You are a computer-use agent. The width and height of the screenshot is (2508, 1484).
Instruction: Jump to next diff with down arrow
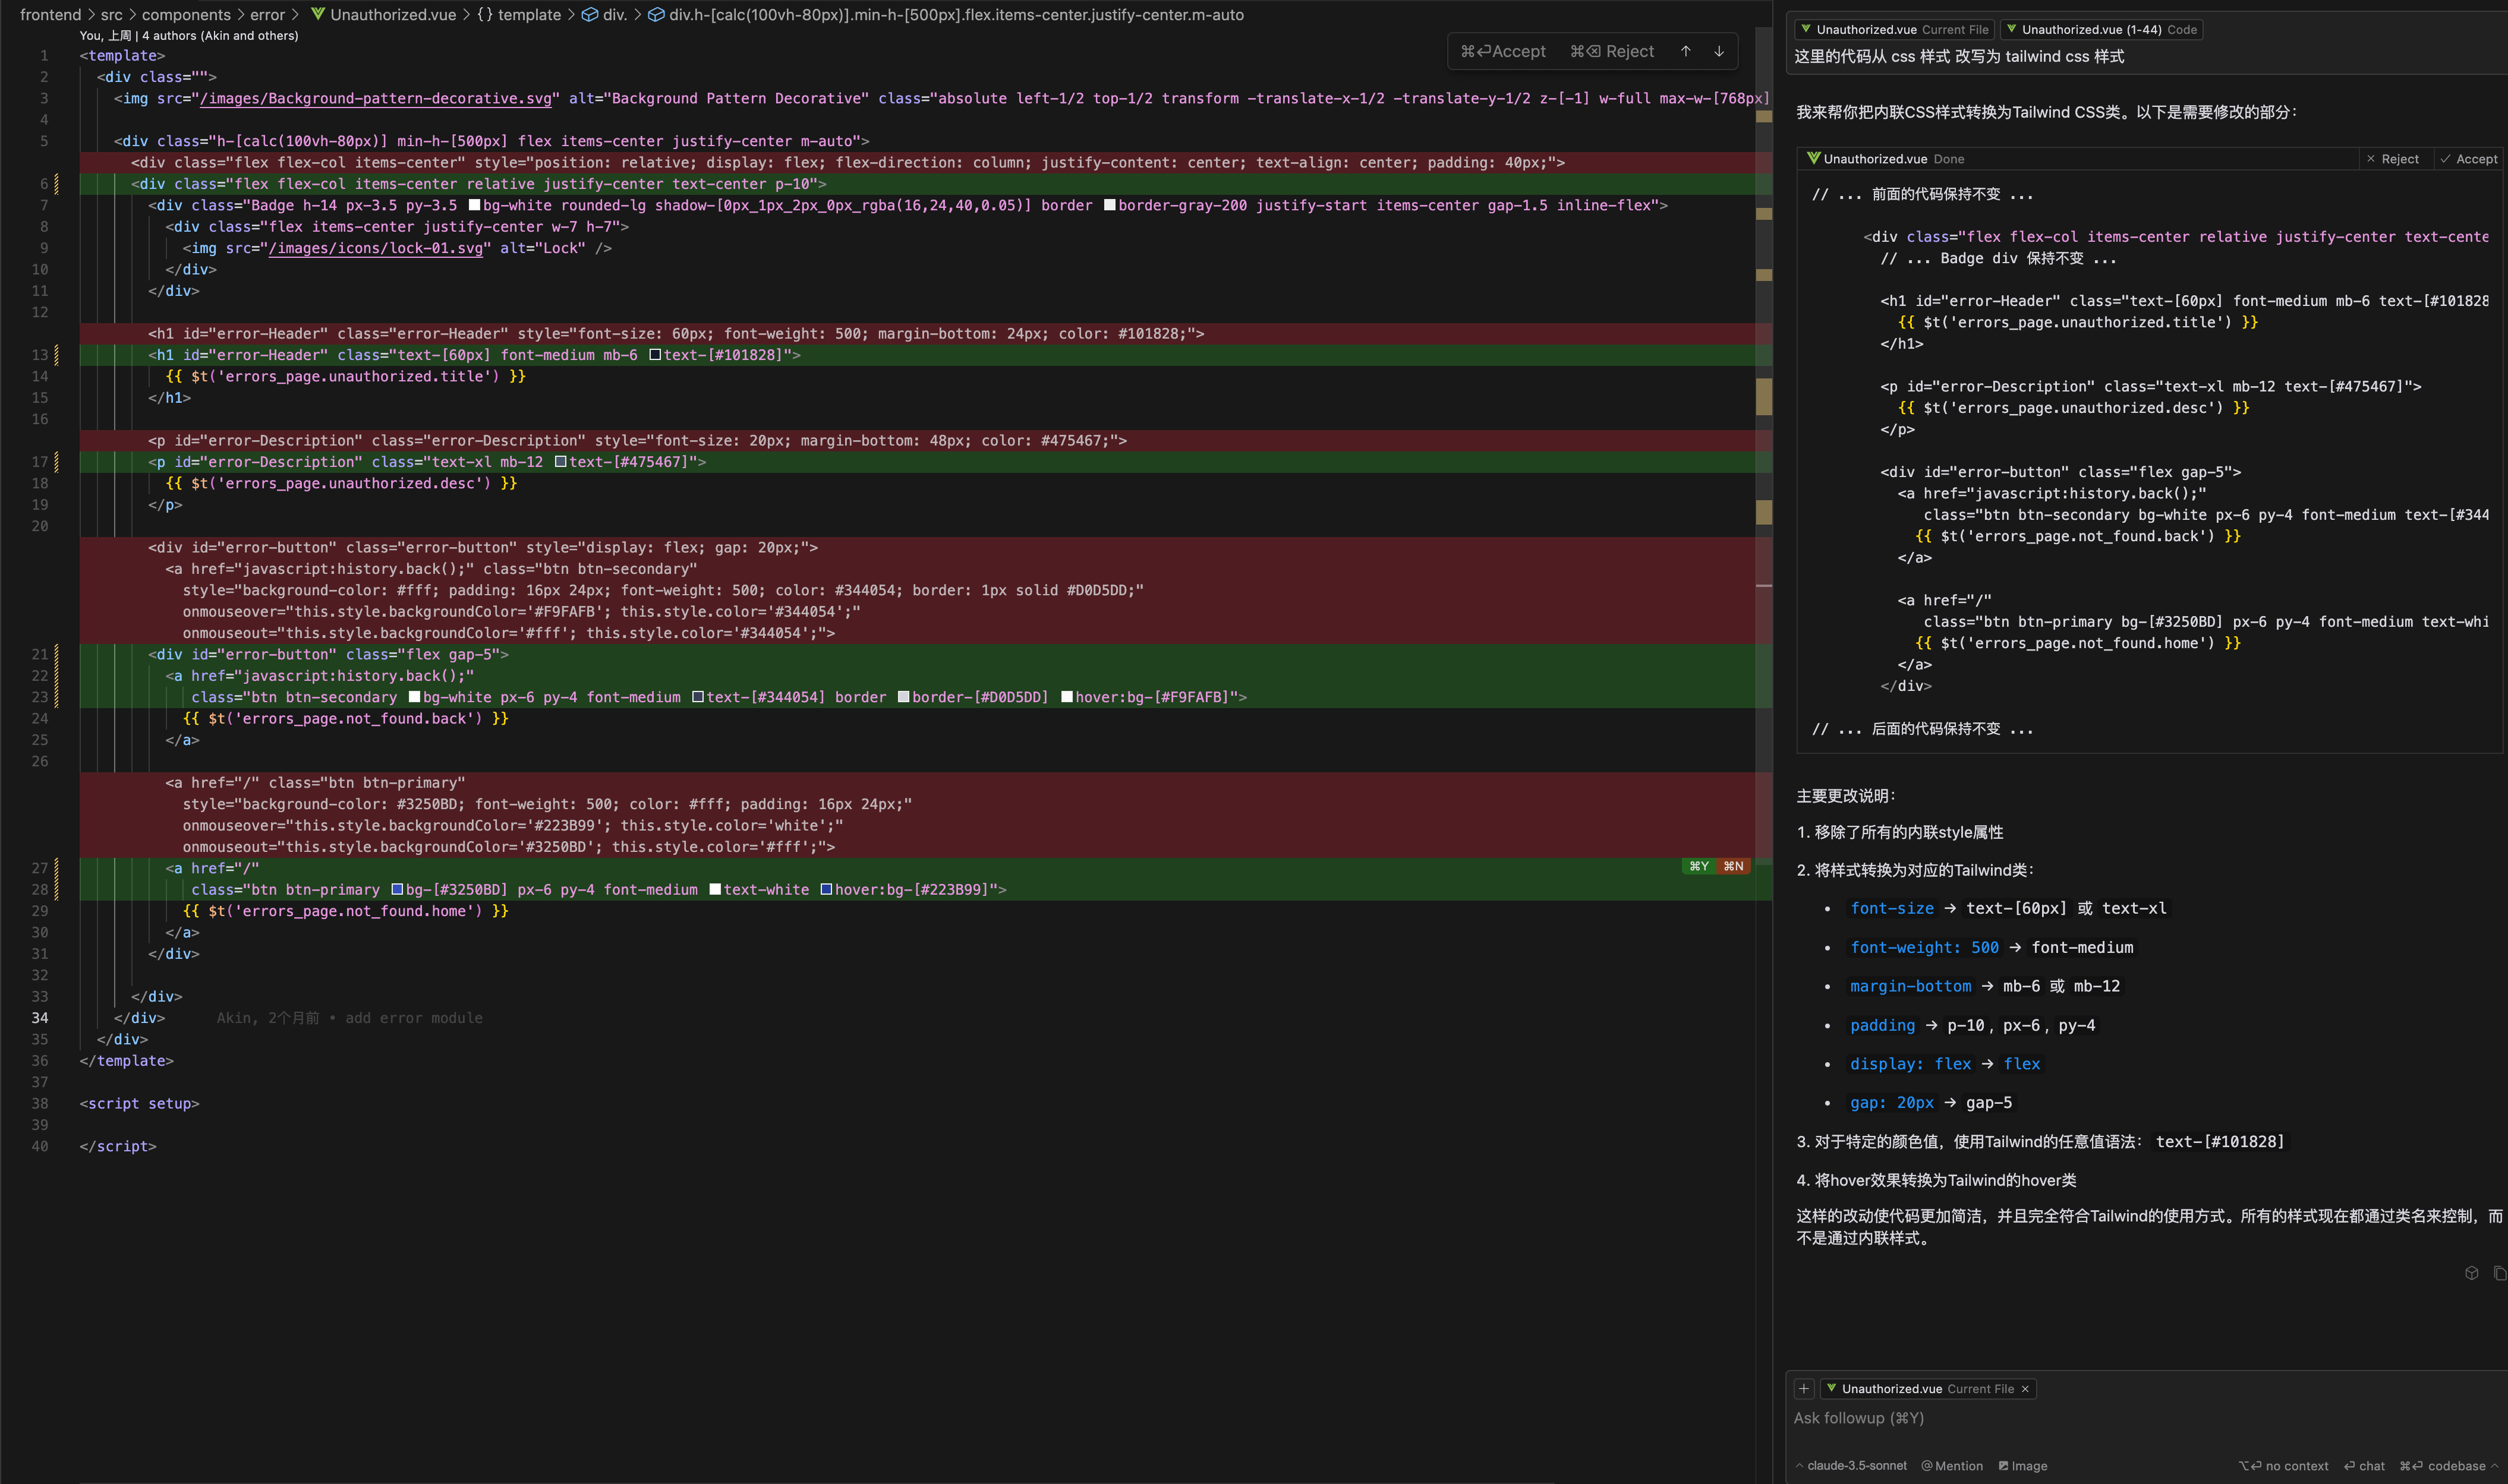[x=1719, y=51]
